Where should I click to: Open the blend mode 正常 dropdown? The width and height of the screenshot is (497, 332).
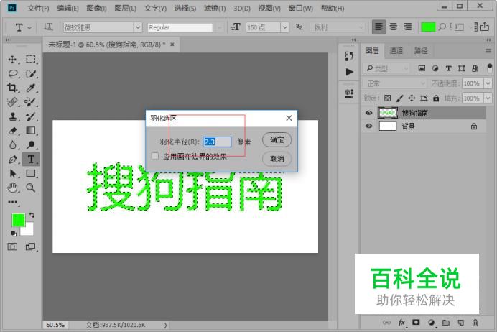pyautogui.click(x=394, y=83)
